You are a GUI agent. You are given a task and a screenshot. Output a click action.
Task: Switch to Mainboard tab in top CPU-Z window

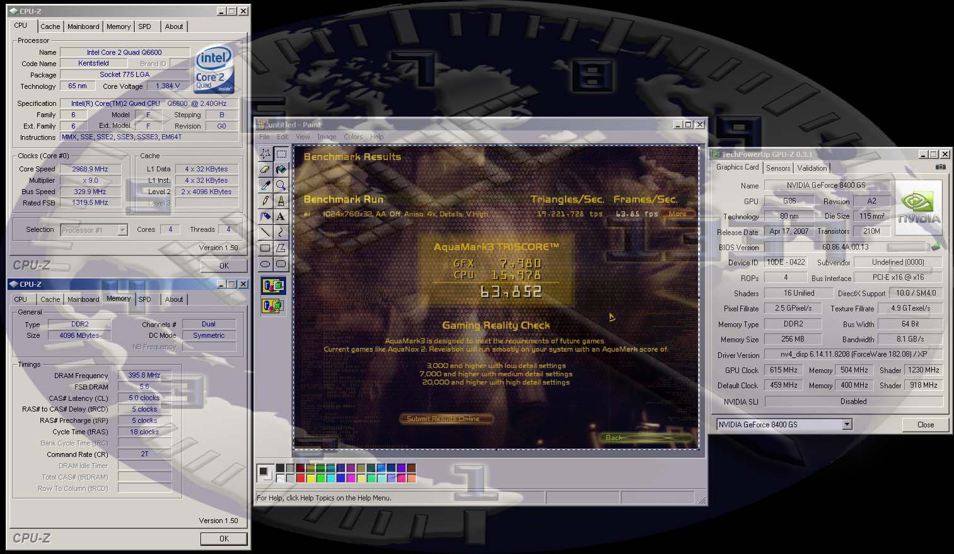click(x=83, y=26)
